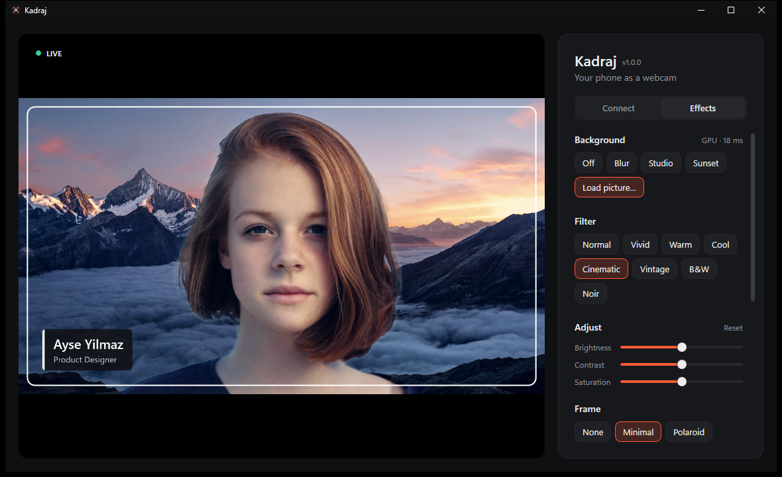Minimize the Kadraj window

(700, 10)
